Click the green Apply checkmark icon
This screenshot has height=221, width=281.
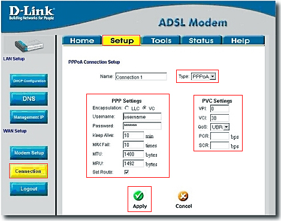coord(138,196)
